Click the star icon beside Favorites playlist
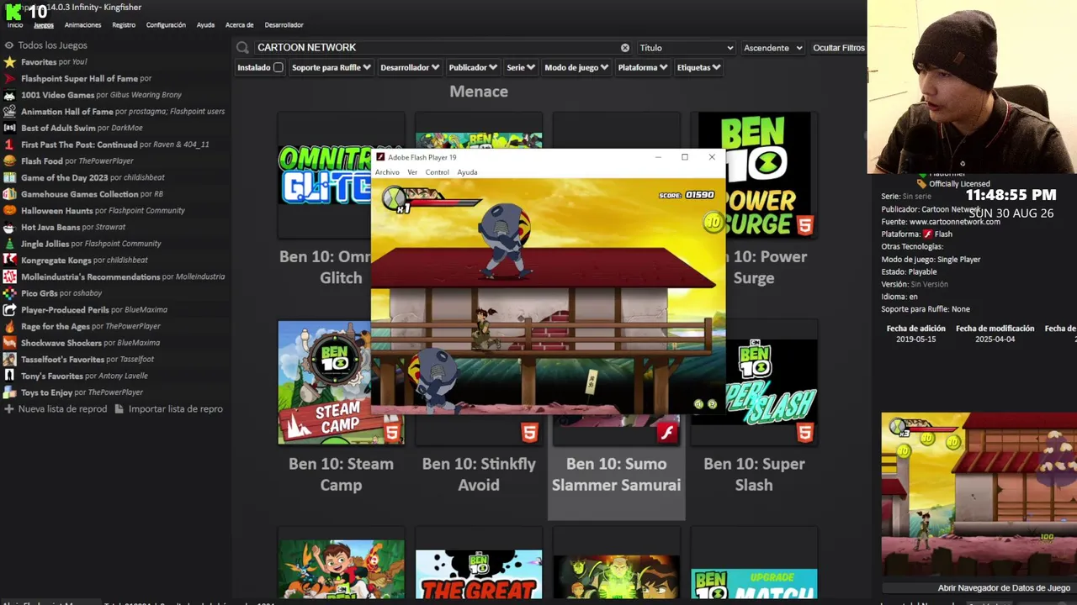The width and height of the screenshot is (1077, 605). [9, 62]
